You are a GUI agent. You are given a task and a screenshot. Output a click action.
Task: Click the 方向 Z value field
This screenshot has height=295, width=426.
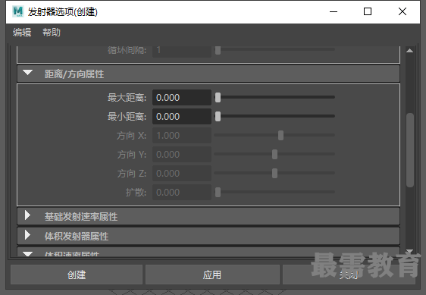pos(182,173)
